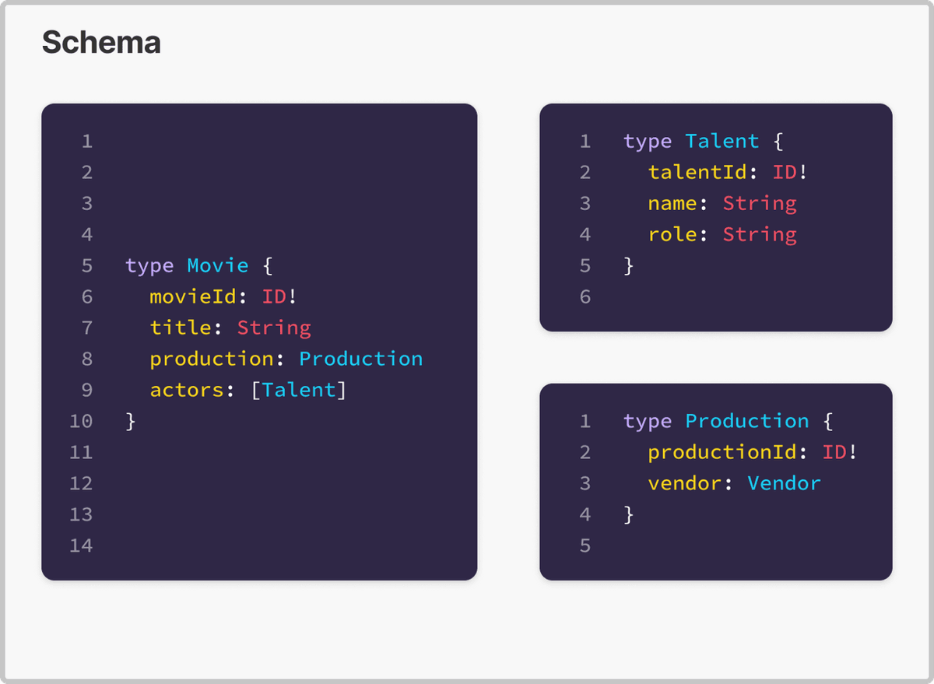Select the Production type reference in Movie
Image resolution: width=934 pixels, height=684 pixels.
(361, 359)
